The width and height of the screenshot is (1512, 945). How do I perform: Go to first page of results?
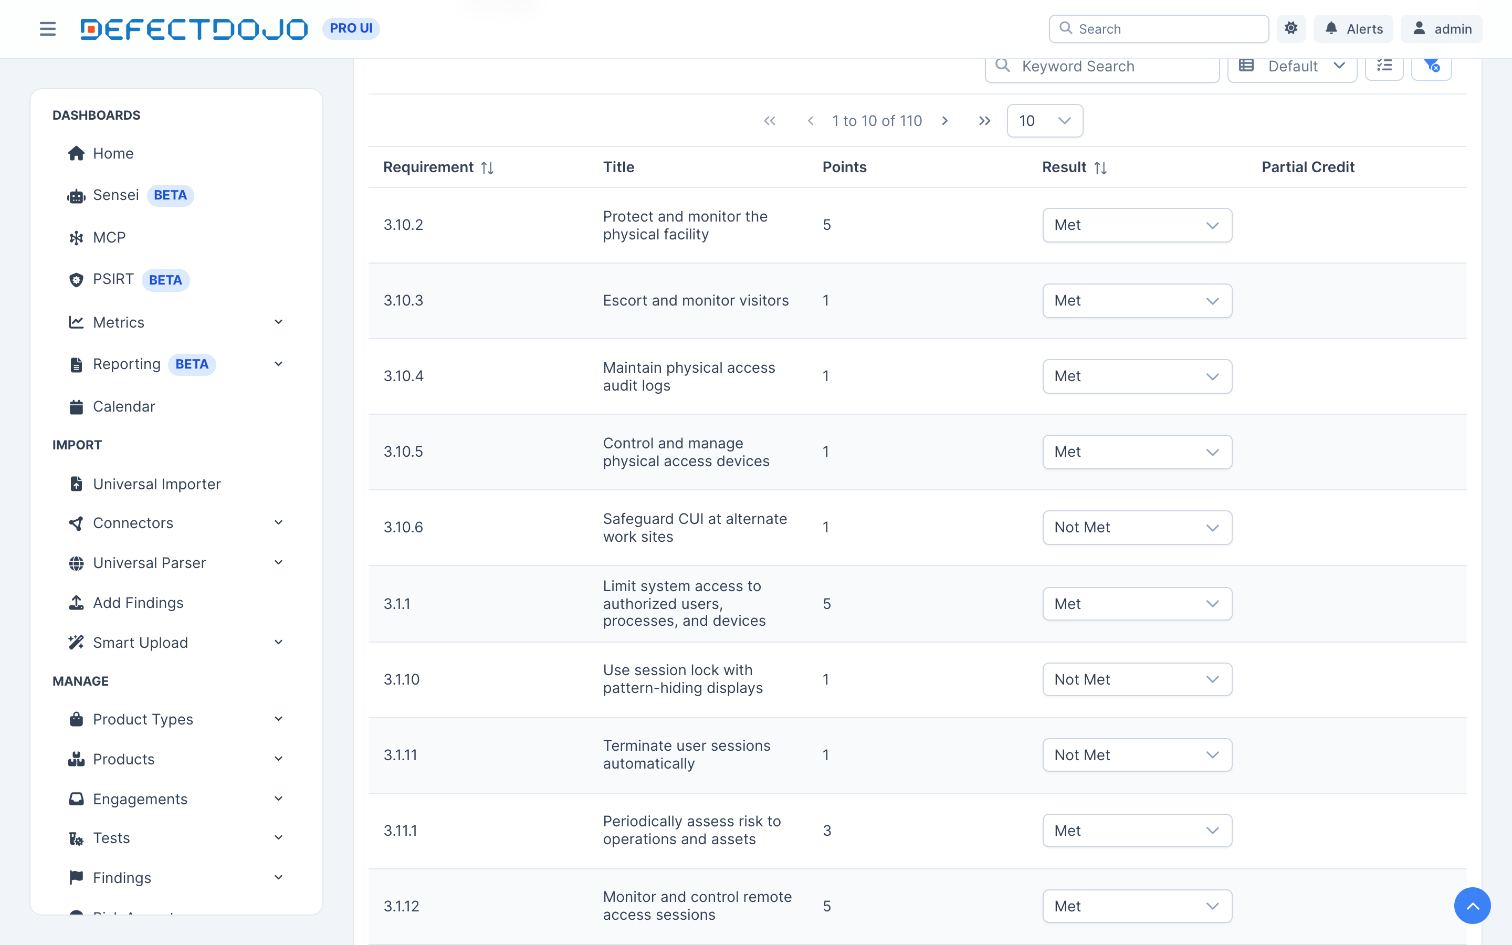point(770,121)
